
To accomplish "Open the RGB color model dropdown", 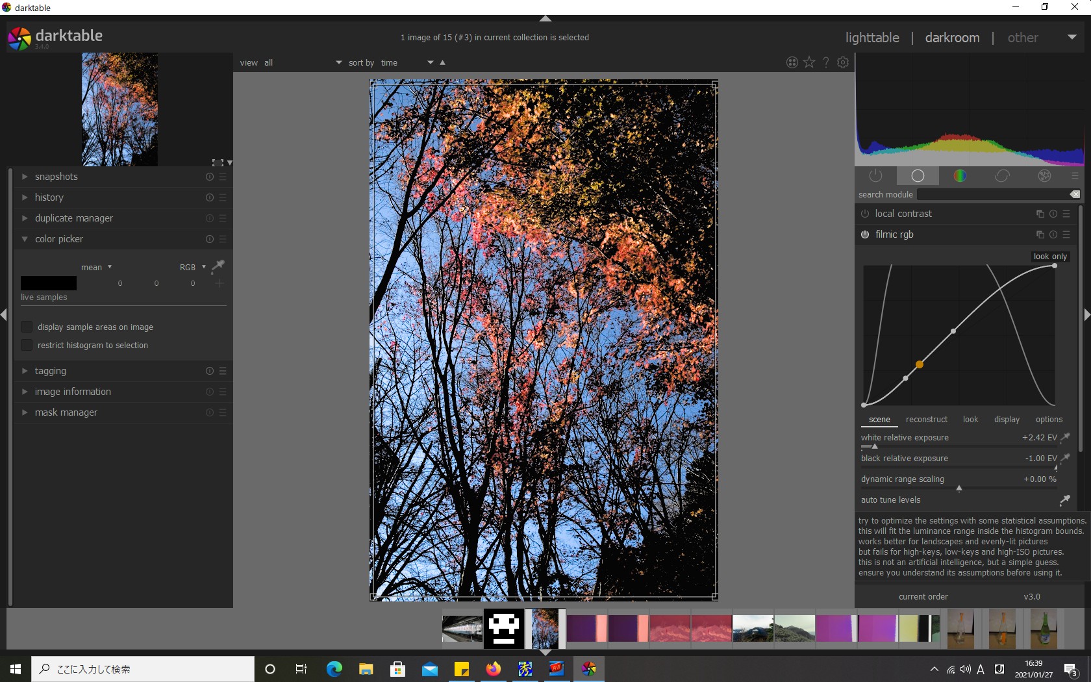I will (x=193, y=267).
